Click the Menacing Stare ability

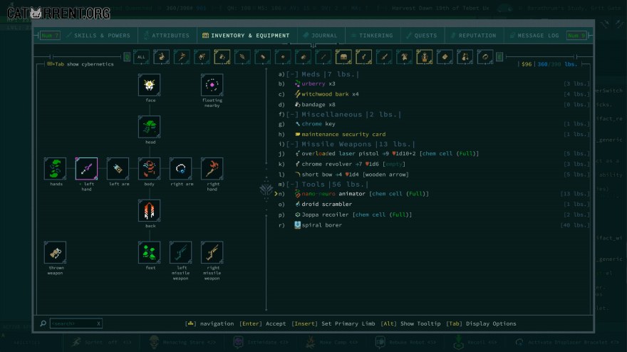(x=182, y=343)
